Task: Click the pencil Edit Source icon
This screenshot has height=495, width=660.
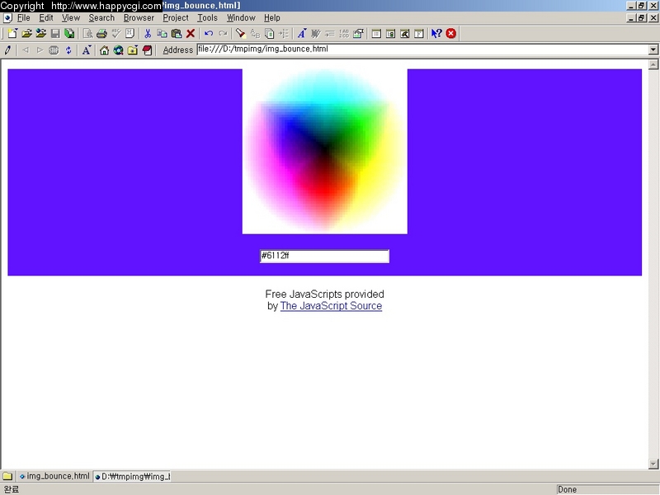Action: coord(7,50)
